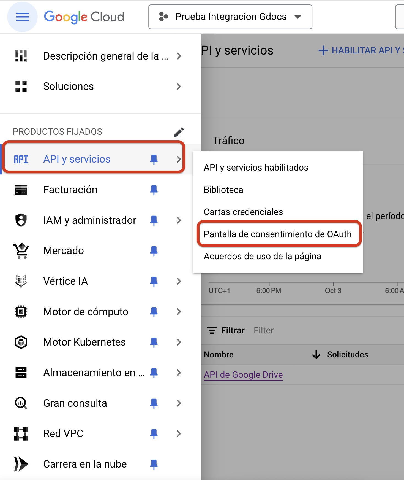Choose Cartas credenciales from the submenu
The height and width of the screenshot is (480, 404).
[x=243, y=212]
